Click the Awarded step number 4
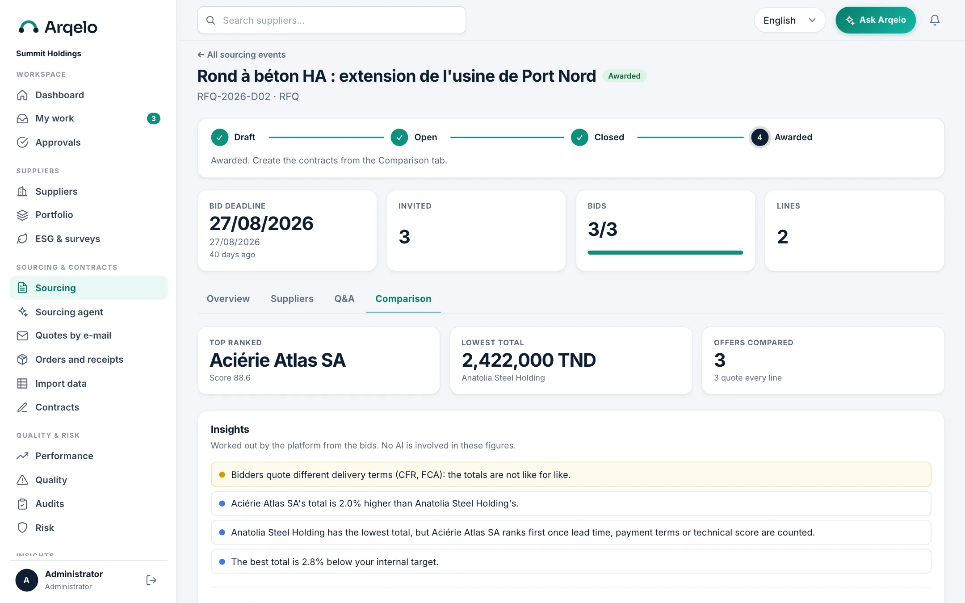This screenshot has width=965, height=603. [759, 138]
